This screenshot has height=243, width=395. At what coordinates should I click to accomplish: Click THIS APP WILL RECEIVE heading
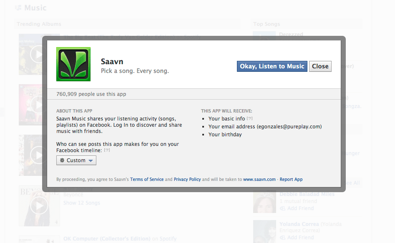click(x=226, y=111)
